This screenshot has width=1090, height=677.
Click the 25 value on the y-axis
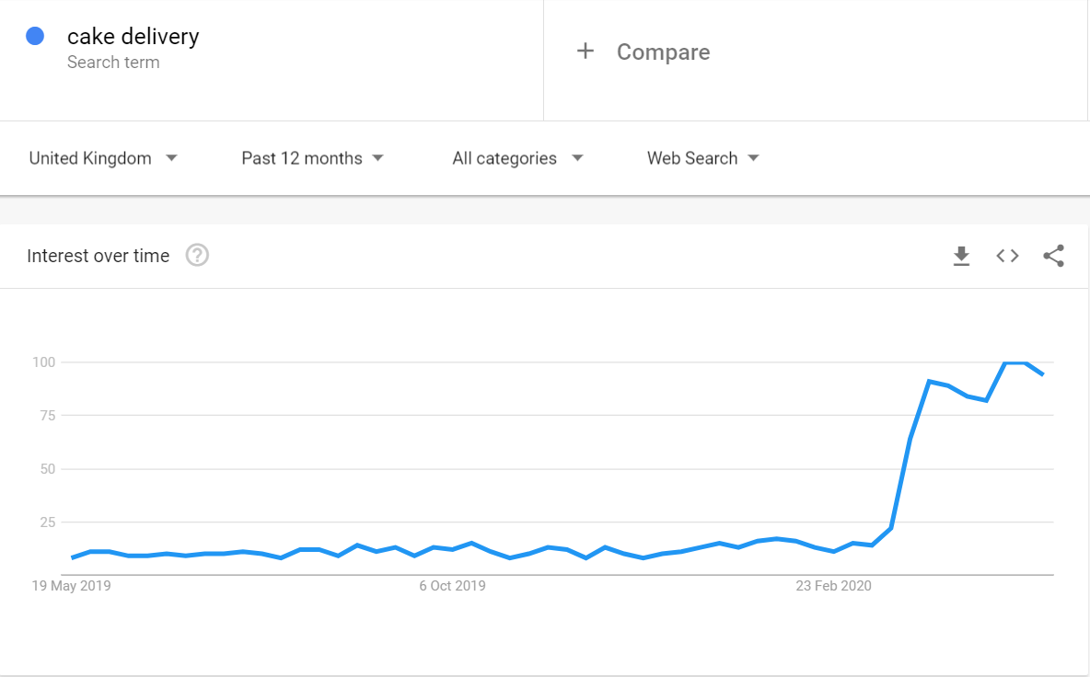tap(47, 522)
